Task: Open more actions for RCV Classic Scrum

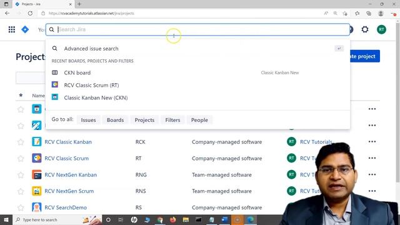Action: click(372, 158)
